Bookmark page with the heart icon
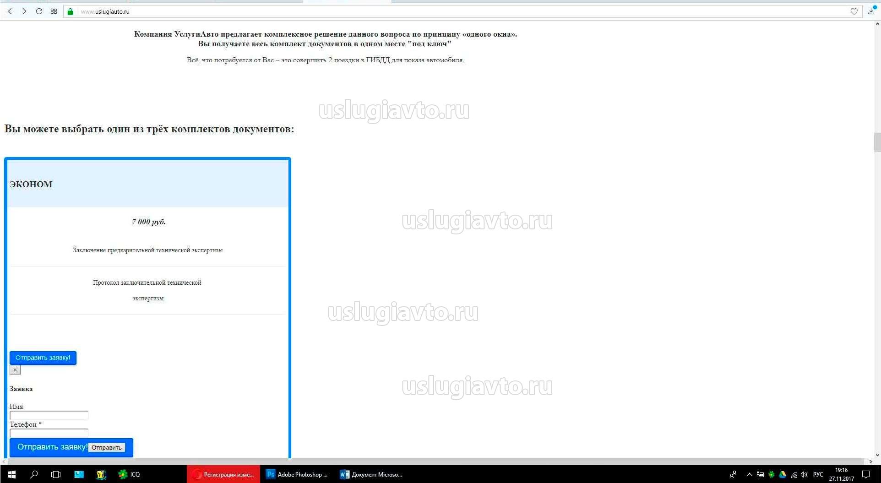 [854, 11]
